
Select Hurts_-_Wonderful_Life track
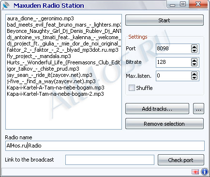(x=64, y=62)
